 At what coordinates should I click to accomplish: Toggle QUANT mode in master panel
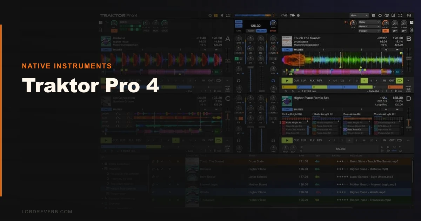pyautogui.click(x=239, y=26)
